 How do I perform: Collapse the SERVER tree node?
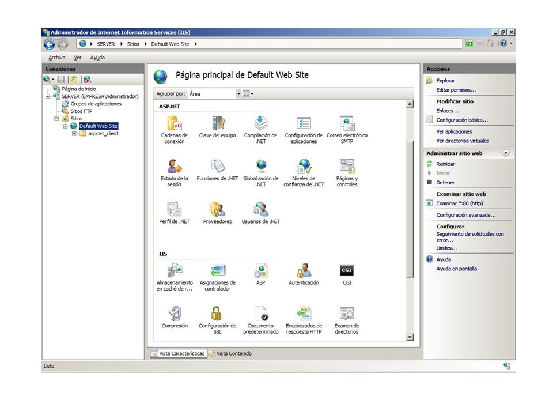[x=48, y=96]
